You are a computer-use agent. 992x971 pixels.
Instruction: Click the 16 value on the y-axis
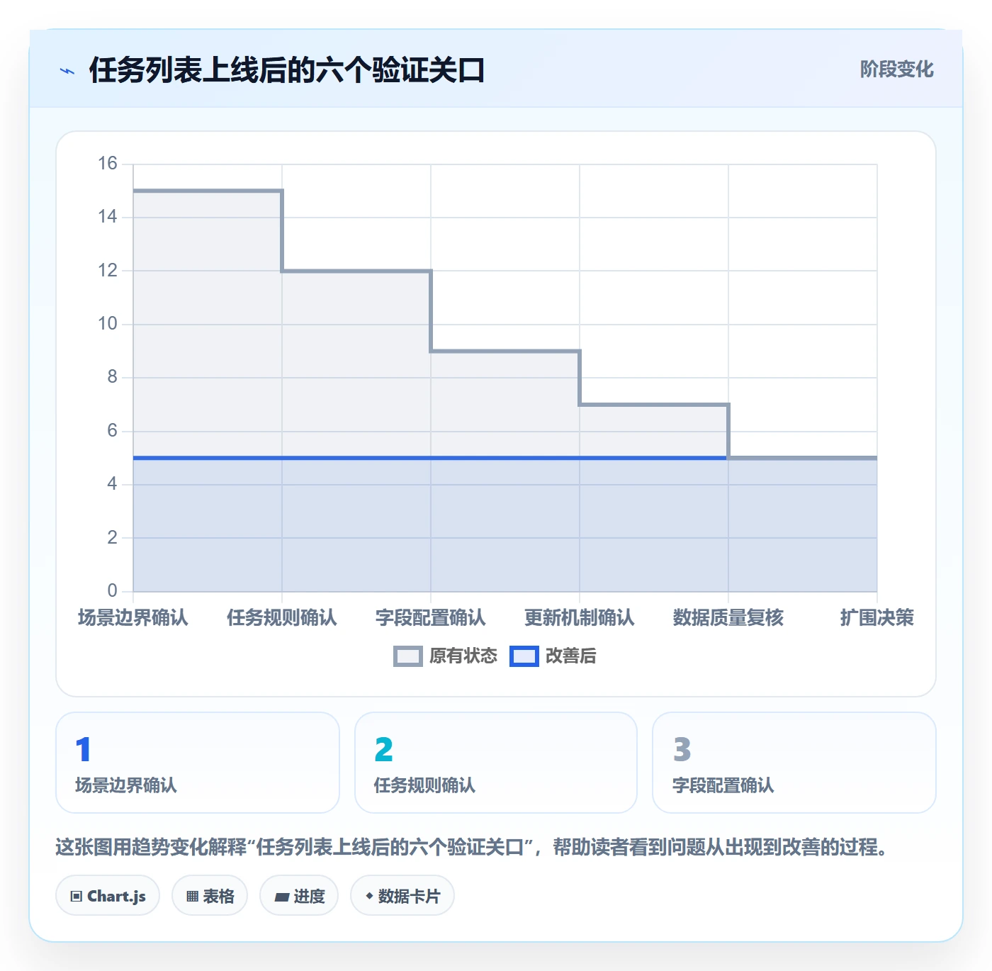(108, 164)
